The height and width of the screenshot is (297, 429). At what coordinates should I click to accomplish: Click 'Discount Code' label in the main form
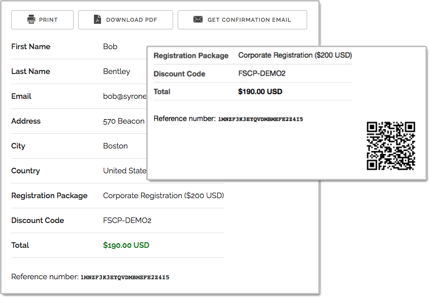pyautogui.click(x=38, y=220)
